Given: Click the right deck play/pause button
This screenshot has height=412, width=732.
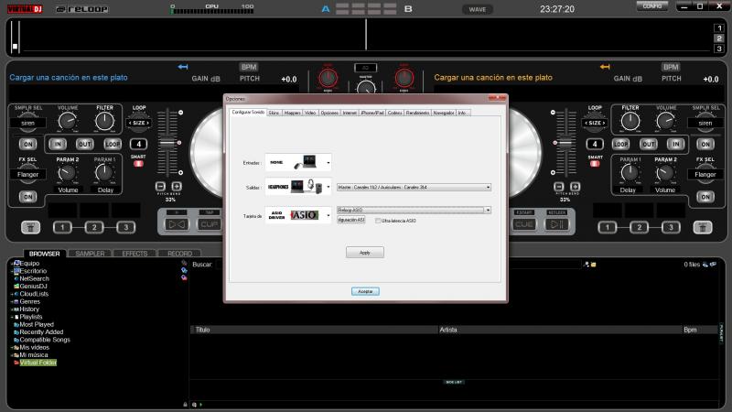Looking at the screenshot, I should coord(556,224).
